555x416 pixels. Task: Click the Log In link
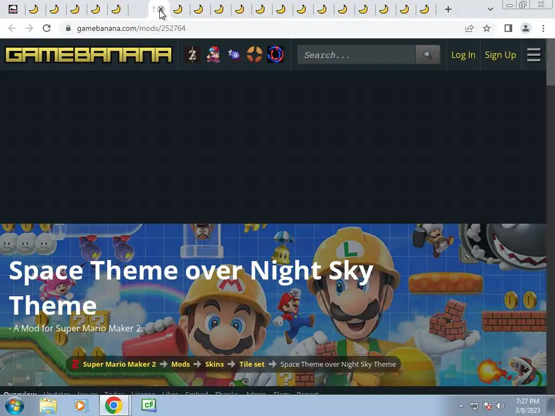coord(463,55)
